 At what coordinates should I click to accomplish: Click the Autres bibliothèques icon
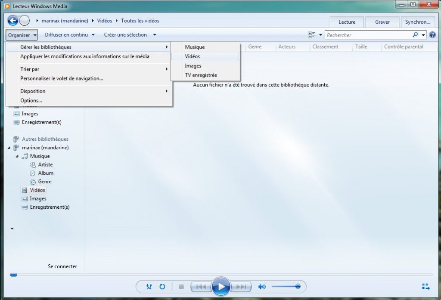coord(16,139)
